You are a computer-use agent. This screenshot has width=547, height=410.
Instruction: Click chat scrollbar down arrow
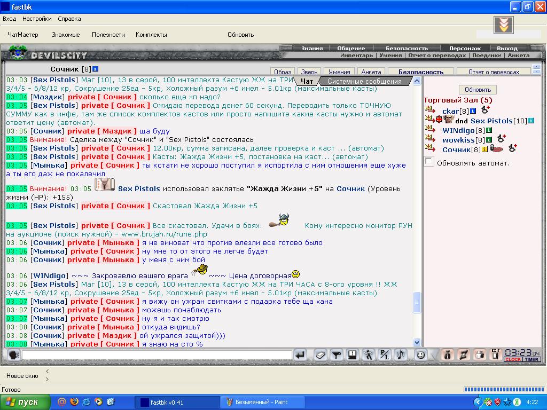tap(417, 342)
